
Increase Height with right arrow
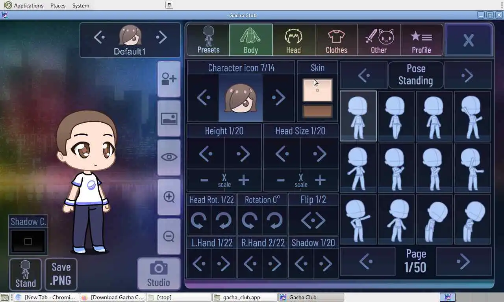[x=243, y=154]
